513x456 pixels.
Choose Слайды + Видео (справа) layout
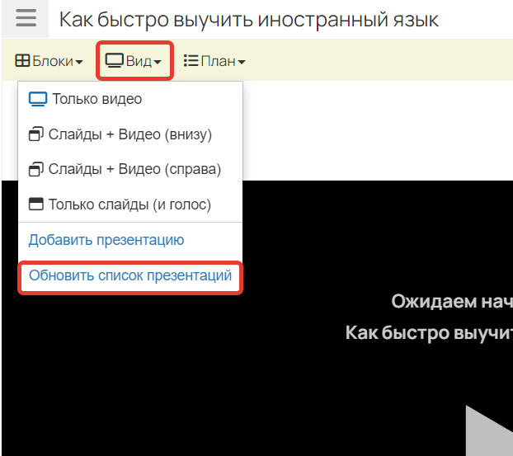tap(134, 170)
